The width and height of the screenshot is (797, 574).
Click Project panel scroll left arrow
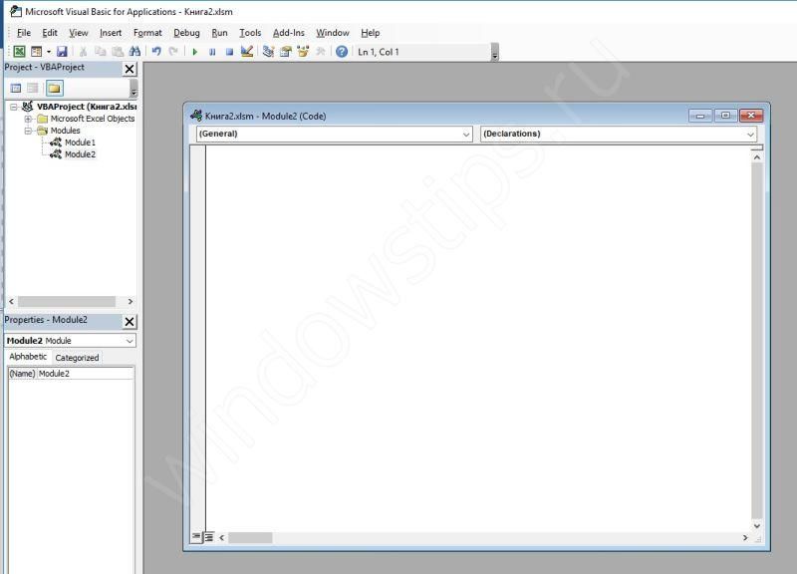11,302
